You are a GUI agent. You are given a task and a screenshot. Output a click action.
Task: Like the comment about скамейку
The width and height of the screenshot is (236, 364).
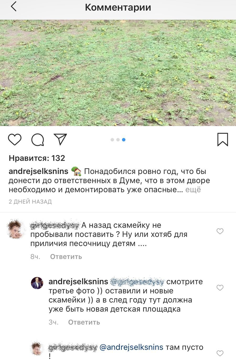[x=220, y=231]
